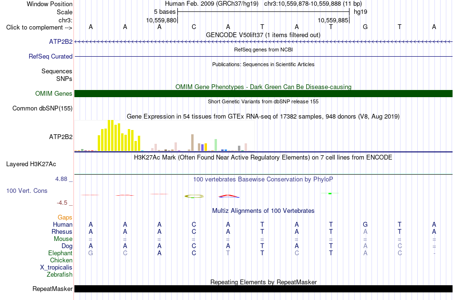Click the RepeatMasker label on the left
453x300 pixels.
(52, 289)
